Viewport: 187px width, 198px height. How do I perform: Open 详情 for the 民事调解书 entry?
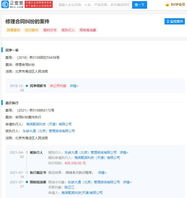point(74,86)
